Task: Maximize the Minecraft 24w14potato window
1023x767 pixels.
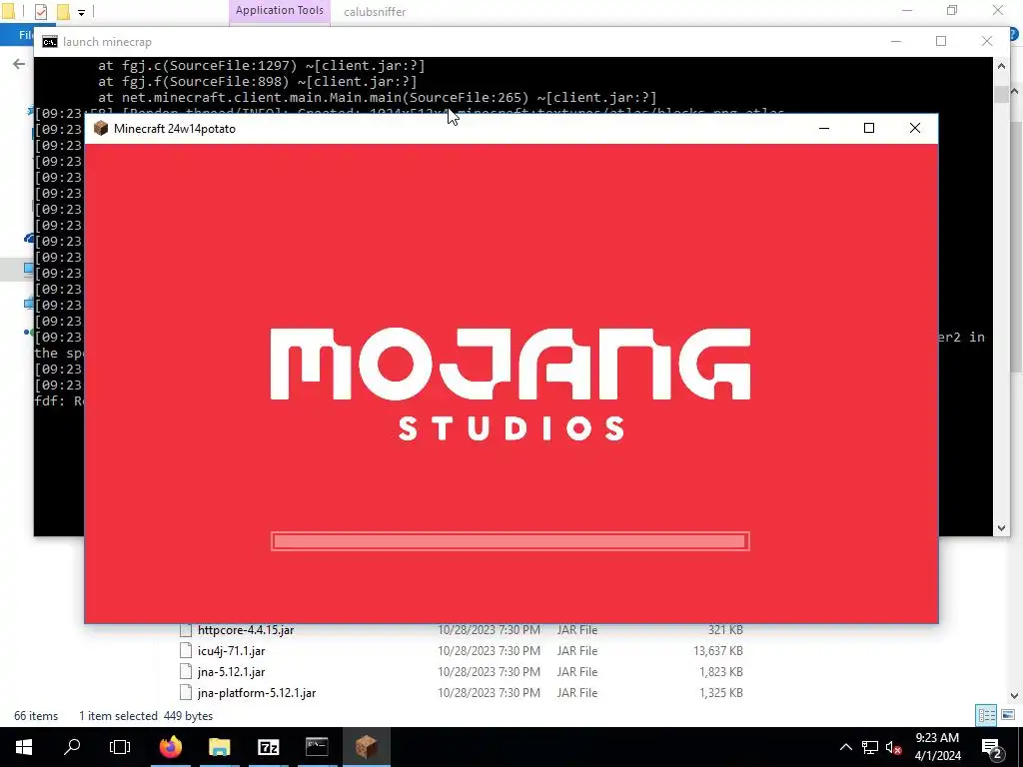Action: click(869, 129)
